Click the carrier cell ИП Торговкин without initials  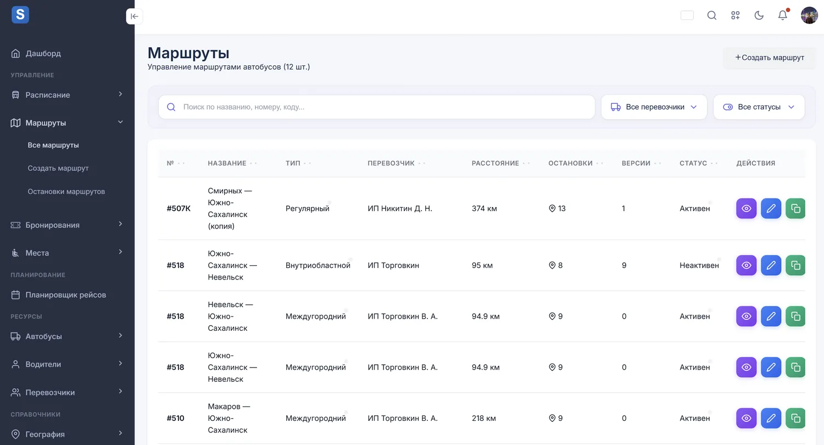pos(393,265)
